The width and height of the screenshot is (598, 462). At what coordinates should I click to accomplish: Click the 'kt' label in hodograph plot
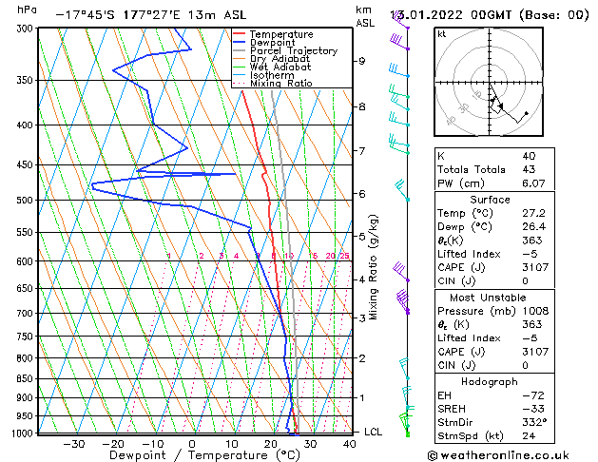click(442, 34)
